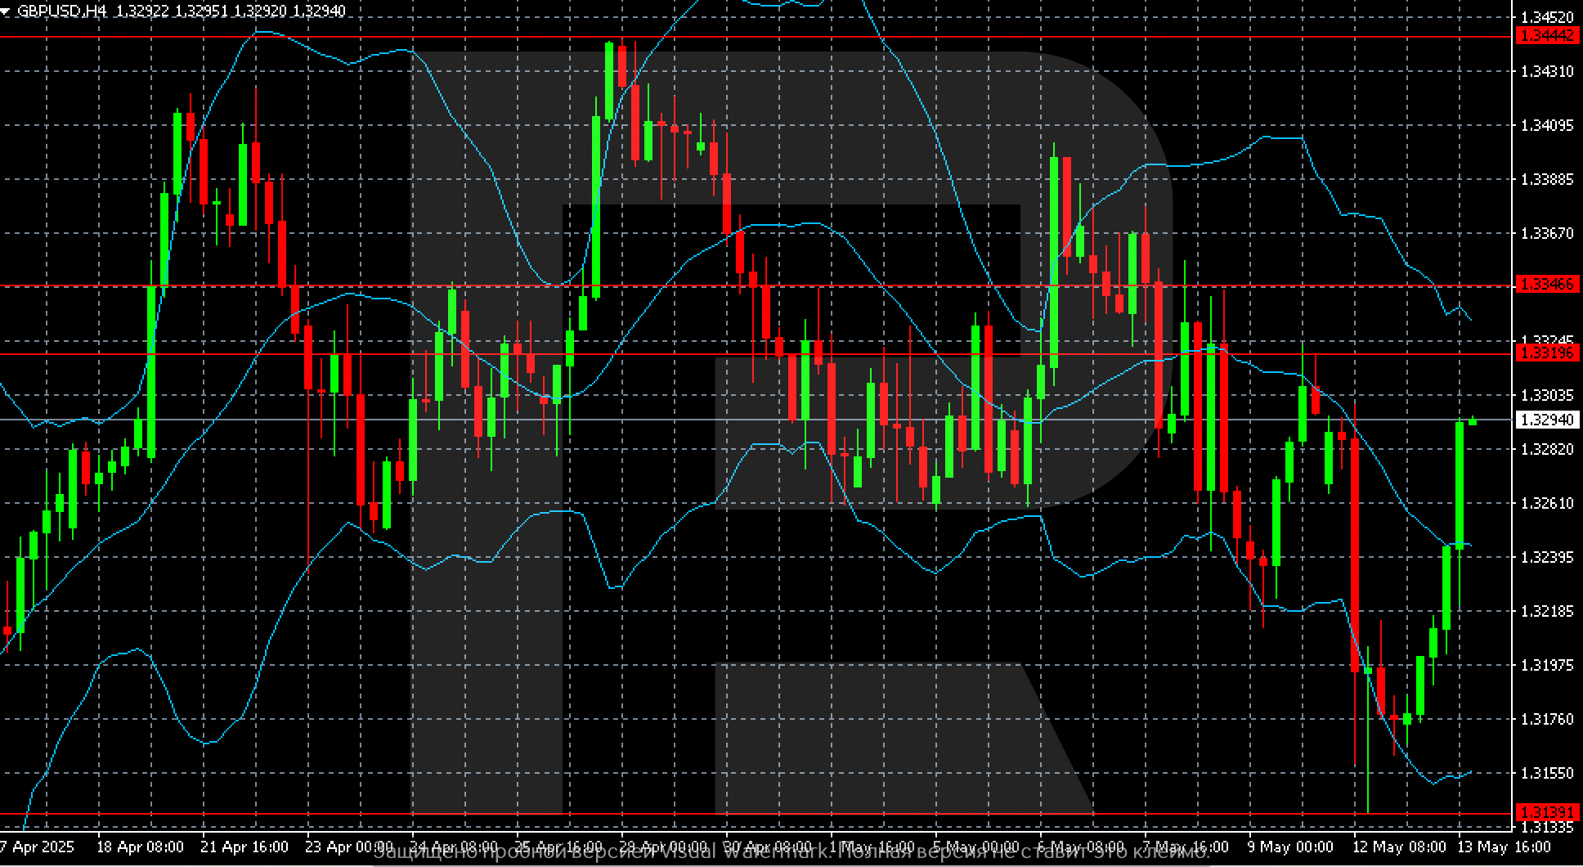Click the 7 Apr 2025 date label
The width and height of the screenshot is (1583, 867).
pos(37,847)
